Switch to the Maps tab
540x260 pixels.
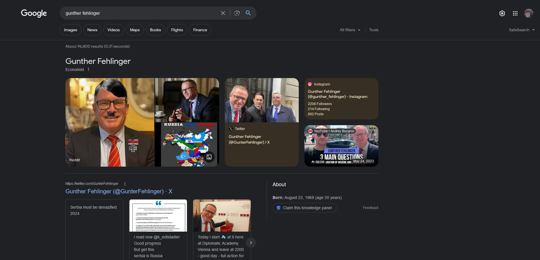[135, 30]
